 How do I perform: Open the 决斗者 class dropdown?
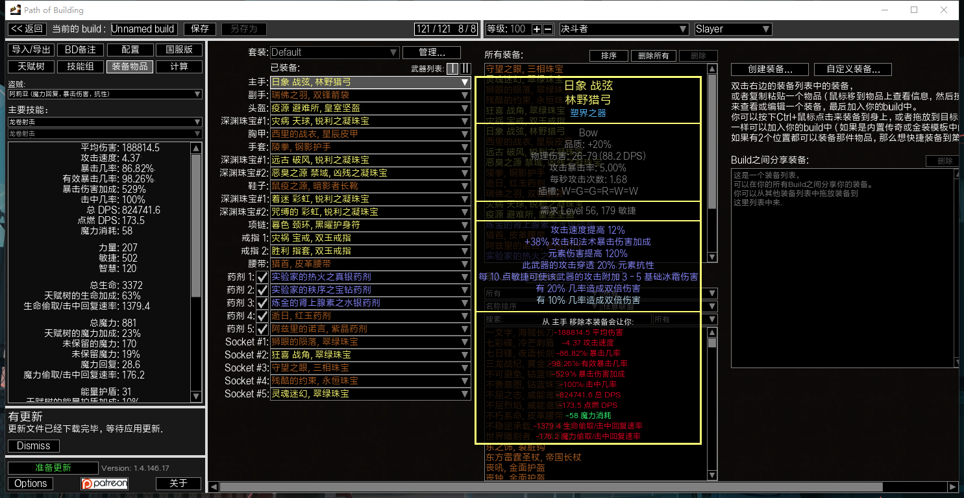(624, 29)
